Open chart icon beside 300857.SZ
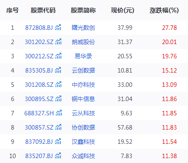The image size is (188, 163). click(58, 127)
